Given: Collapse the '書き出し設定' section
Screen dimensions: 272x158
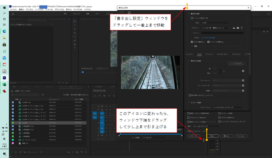Looking at the screenshot, I should 189,14.
